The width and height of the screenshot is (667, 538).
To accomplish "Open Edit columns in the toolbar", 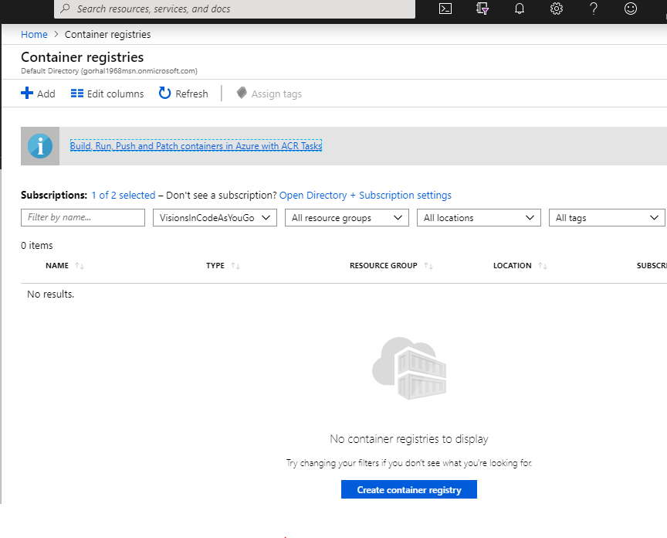I will [x=107, y=94].
